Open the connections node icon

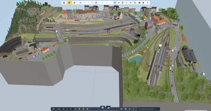pyautogui.click(x=130, y=109)
